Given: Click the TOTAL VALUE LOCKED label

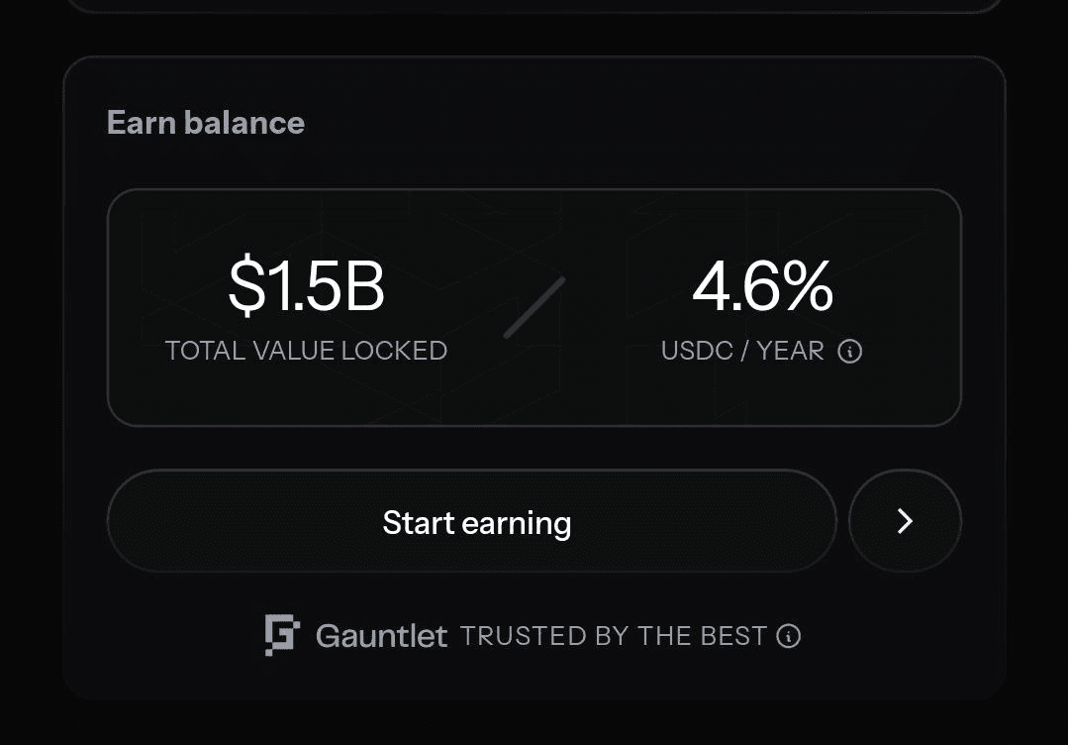Looking at the screenshot, I should tap(306, 351).
